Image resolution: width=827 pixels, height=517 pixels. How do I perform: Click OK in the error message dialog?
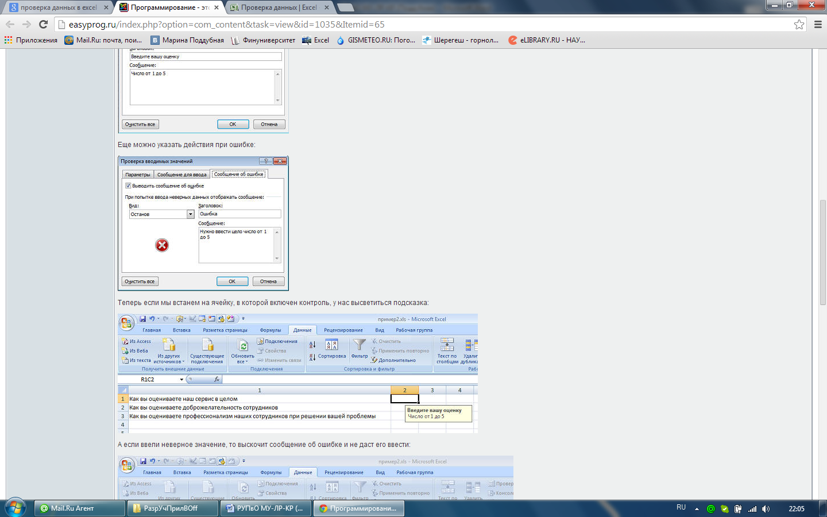[x=232, y=281]
